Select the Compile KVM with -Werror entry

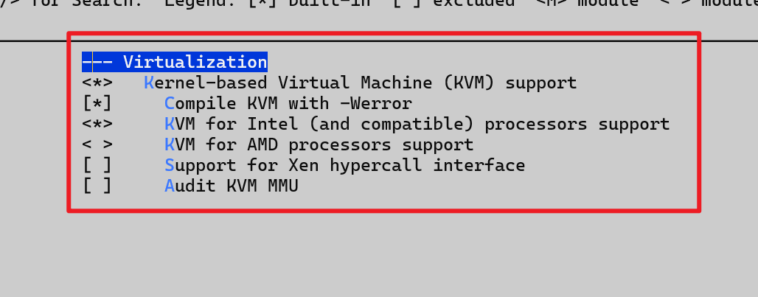tap(288, 103)
